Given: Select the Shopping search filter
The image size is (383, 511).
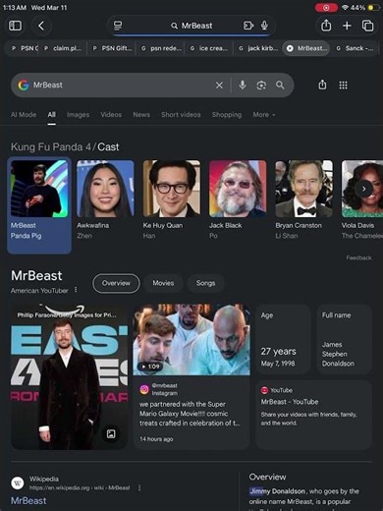Looking at the screenshot, I should coord(227,115).
